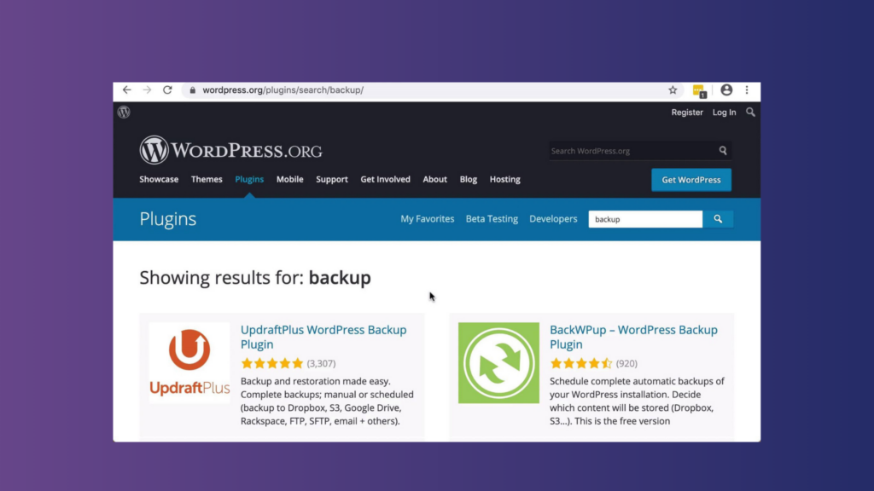Viewport: 874px width, 491px height.
Task: Click the padlock site info icon
Action: [x=192, y=90]
